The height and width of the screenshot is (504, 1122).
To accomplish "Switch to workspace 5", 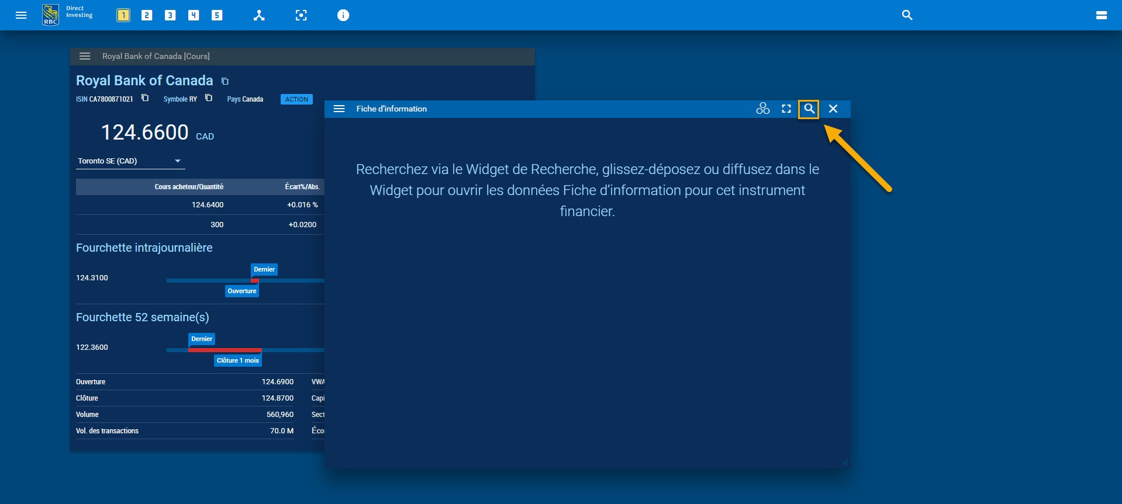I will coord(217,15).
